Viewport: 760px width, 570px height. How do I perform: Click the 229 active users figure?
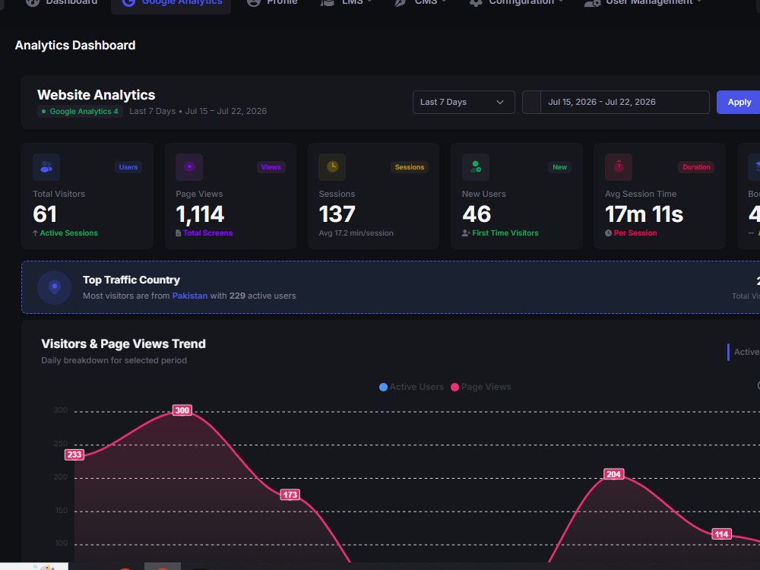[x=237, y=296]
